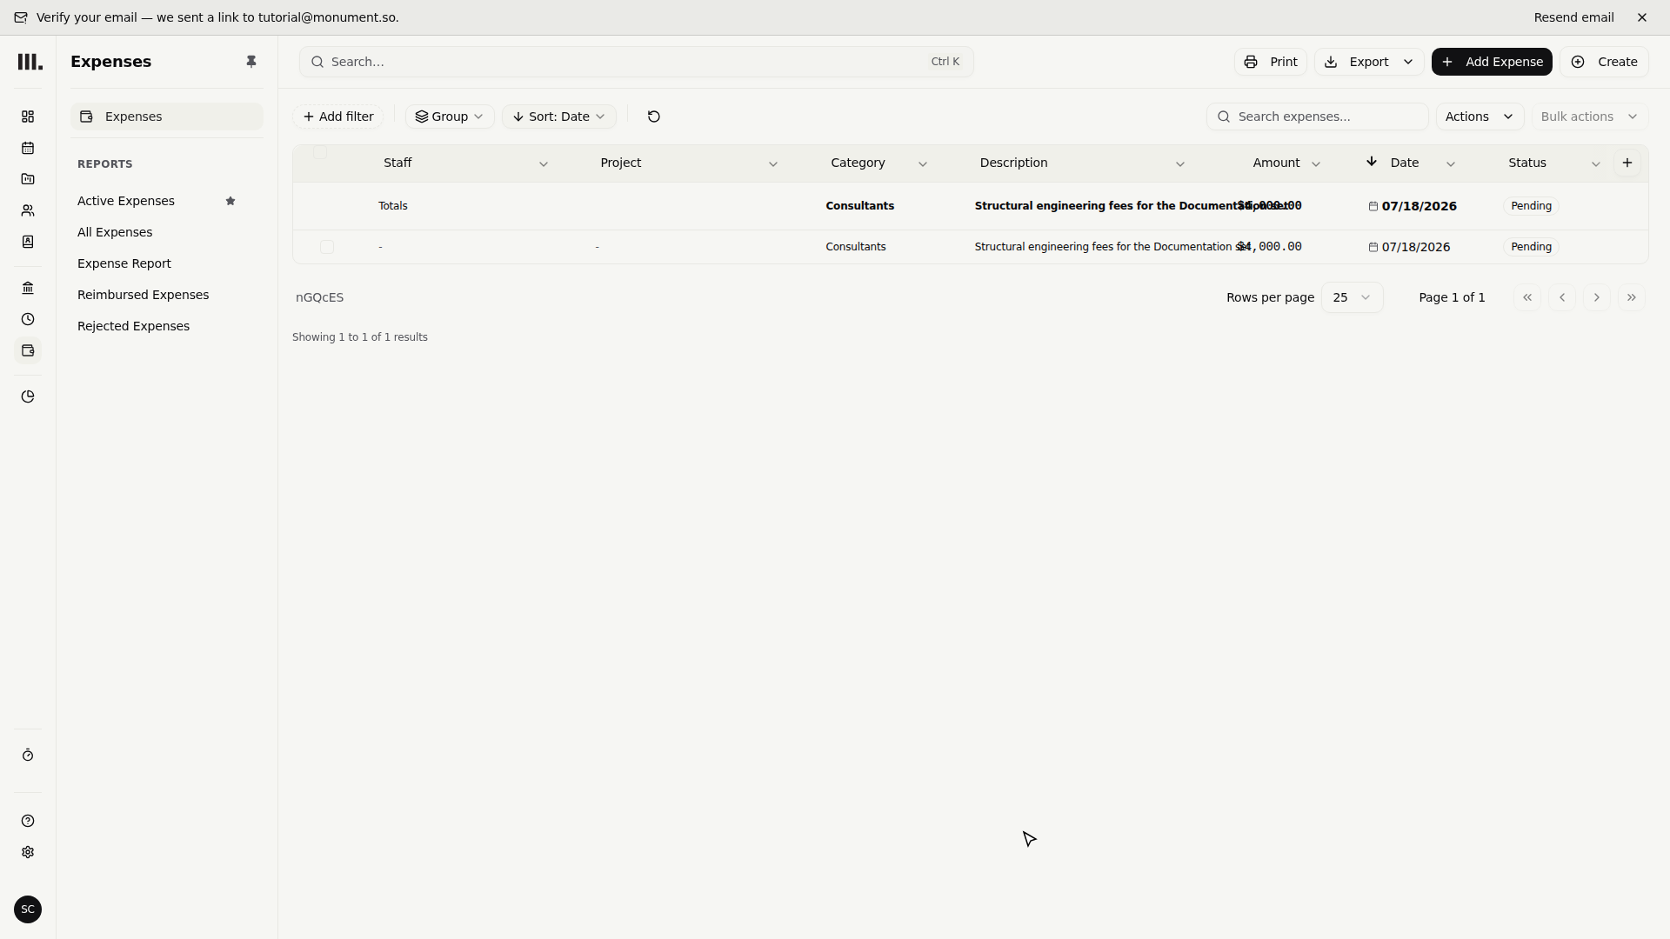Open the clock time icon in sidebar
The image size is (1670, 939).
[x=28, y=319]
